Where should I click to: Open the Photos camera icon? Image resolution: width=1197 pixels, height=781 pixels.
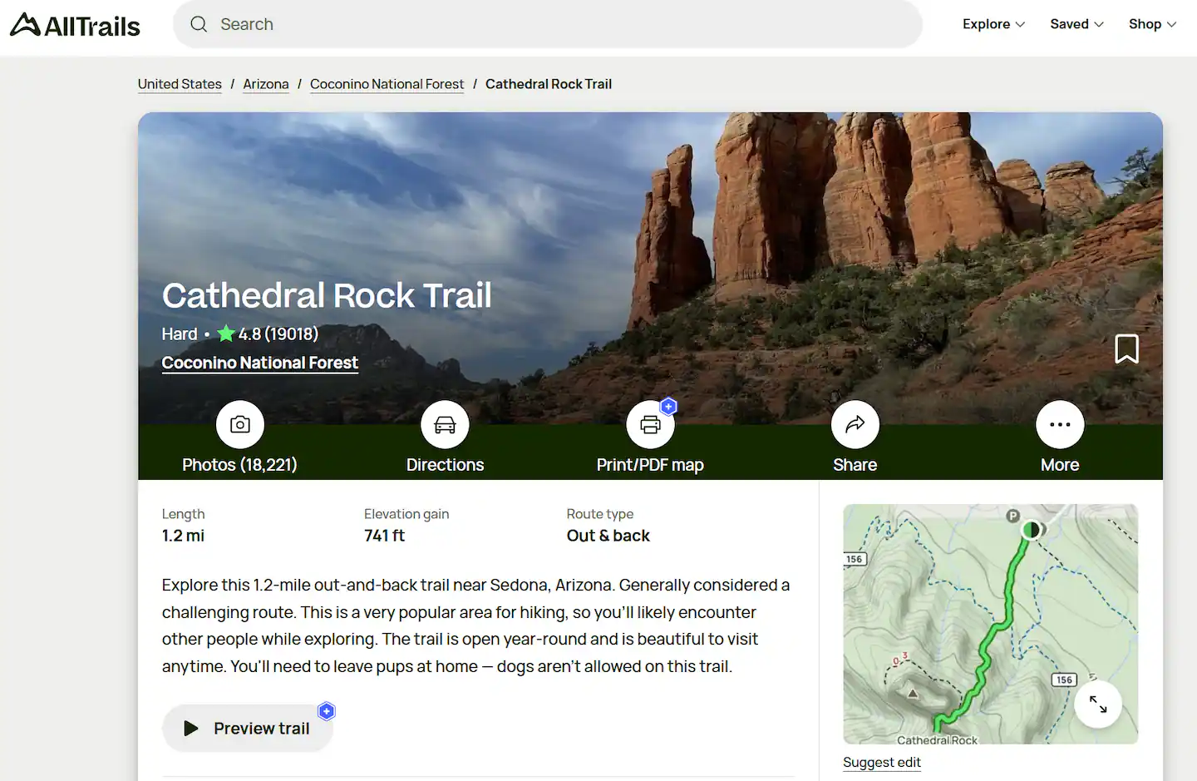240,424
